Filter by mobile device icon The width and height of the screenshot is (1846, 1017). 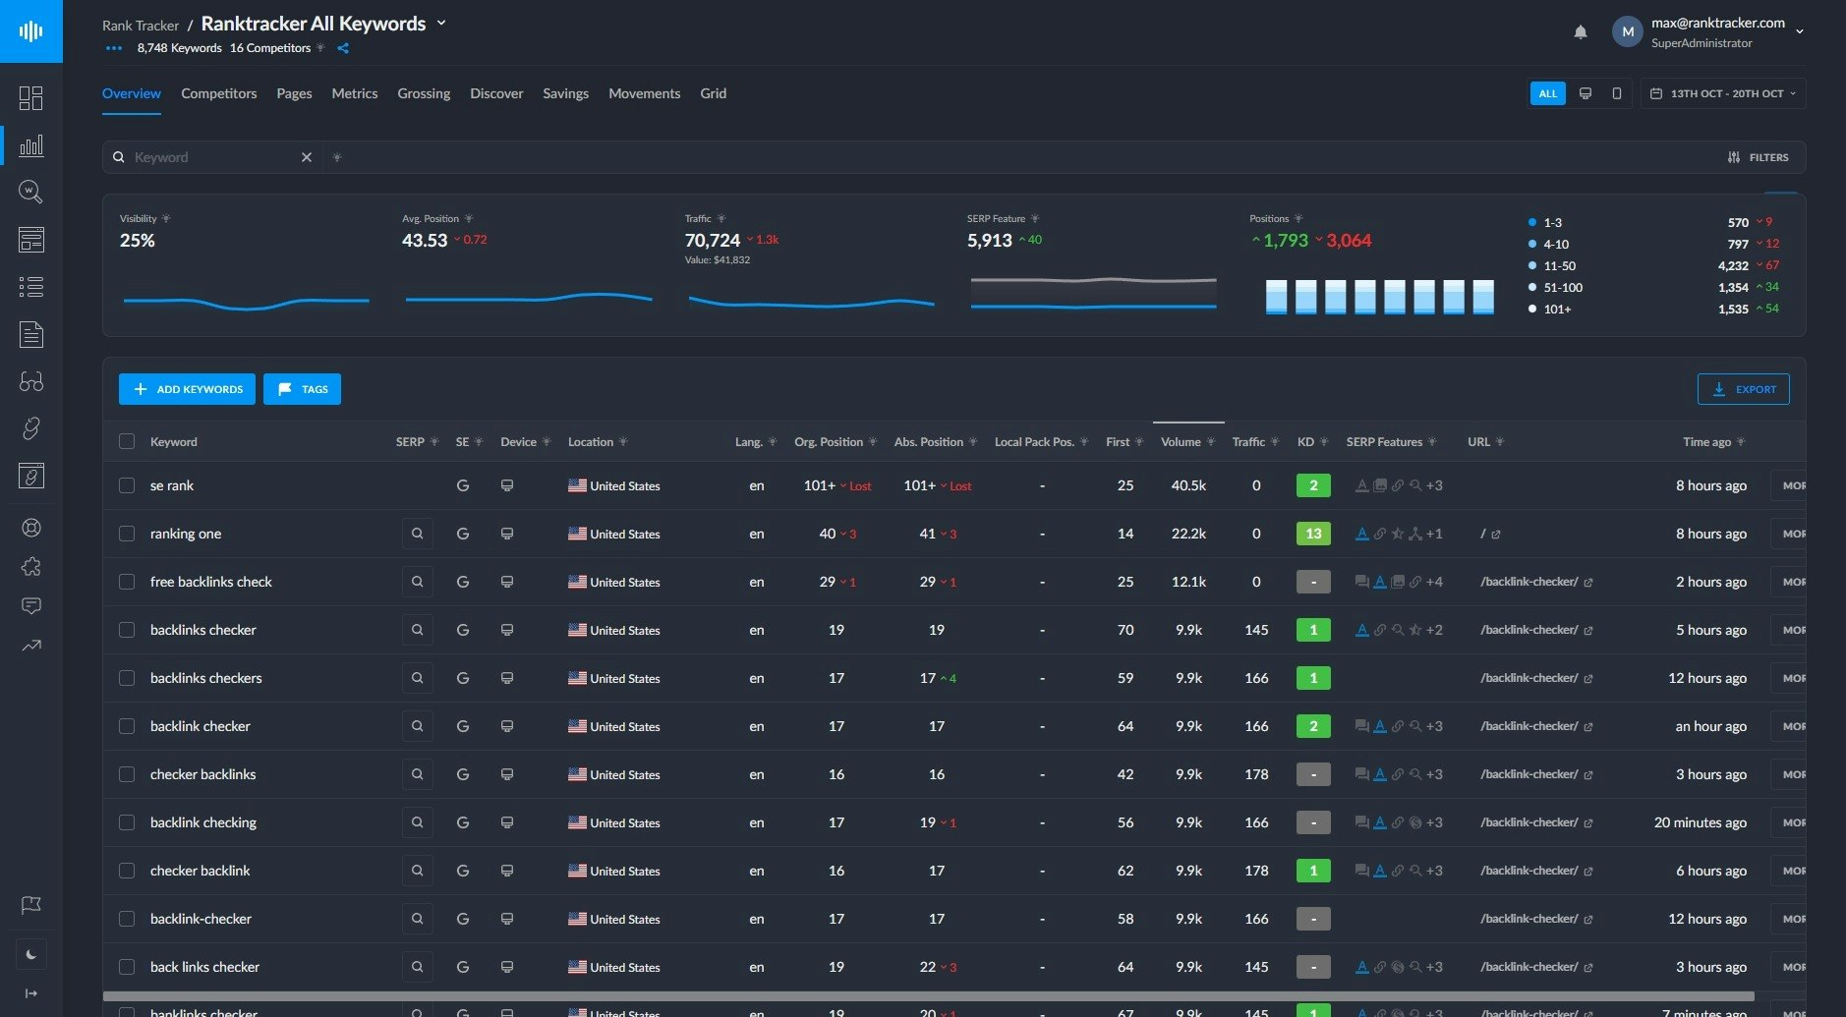coord(1617,93)
